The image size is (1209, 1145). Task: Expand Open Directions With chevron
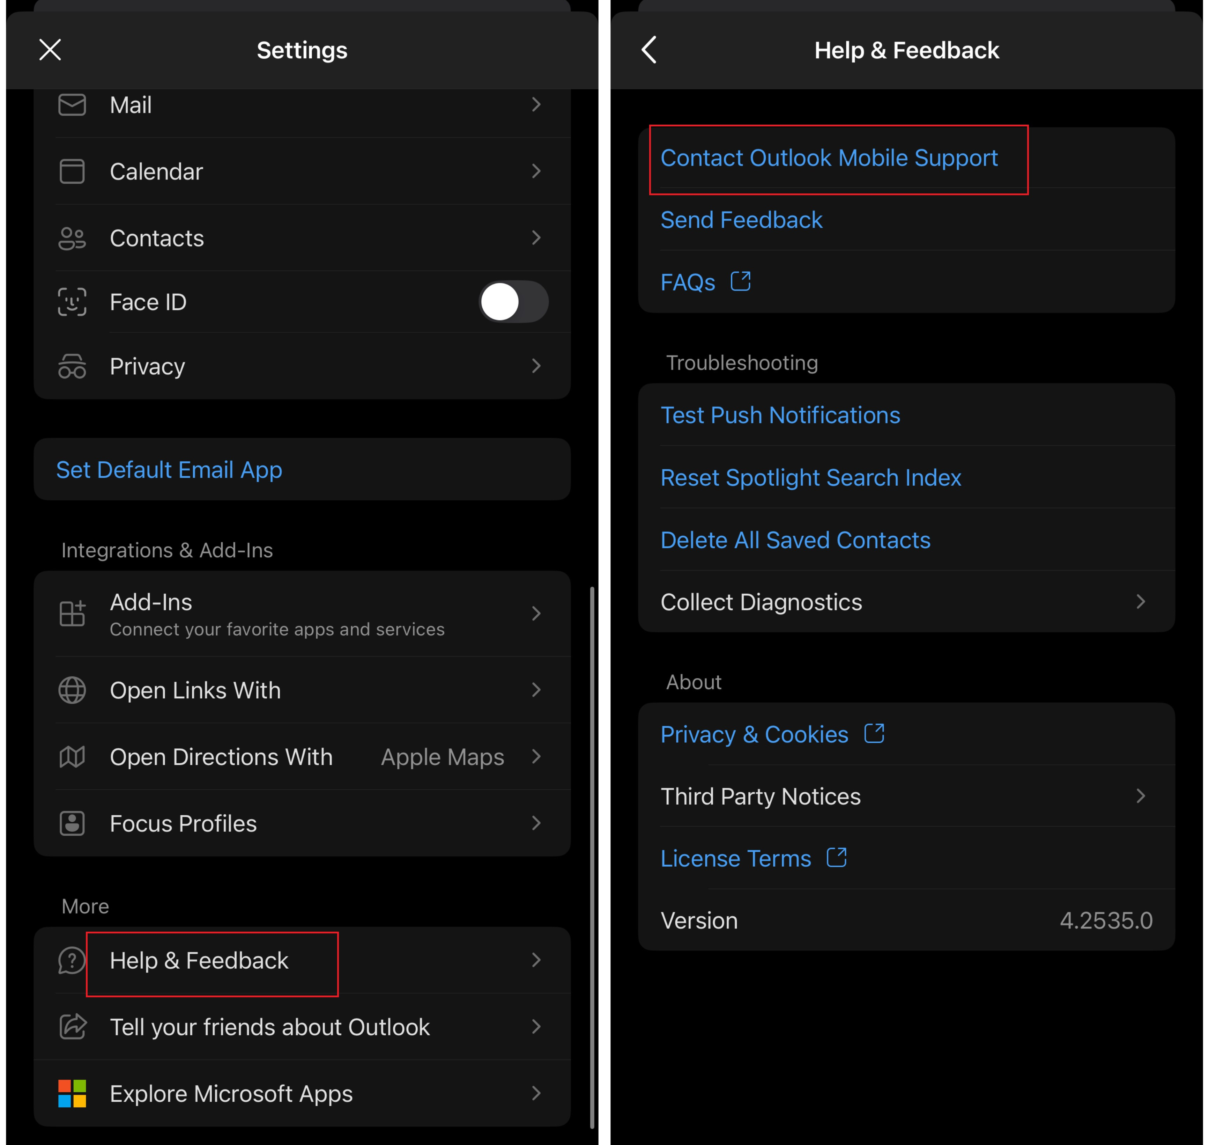(x=536, y=757)
